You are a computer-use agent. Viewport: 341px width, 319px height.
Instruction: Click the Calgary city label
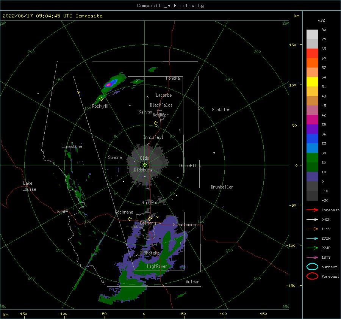point(148,223)
